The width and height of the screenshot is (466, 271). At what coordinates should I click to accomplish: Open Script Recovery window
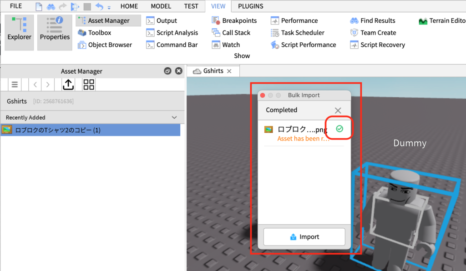point(377,45)
